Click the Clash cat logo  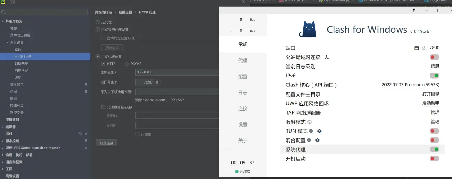pyautogui.click(x=307, y=30)
